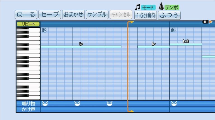Image resolution: width=215 pixels, height=120 pixels.
Task: Select the 鳴り物 instrument track row
Action: 29,104
